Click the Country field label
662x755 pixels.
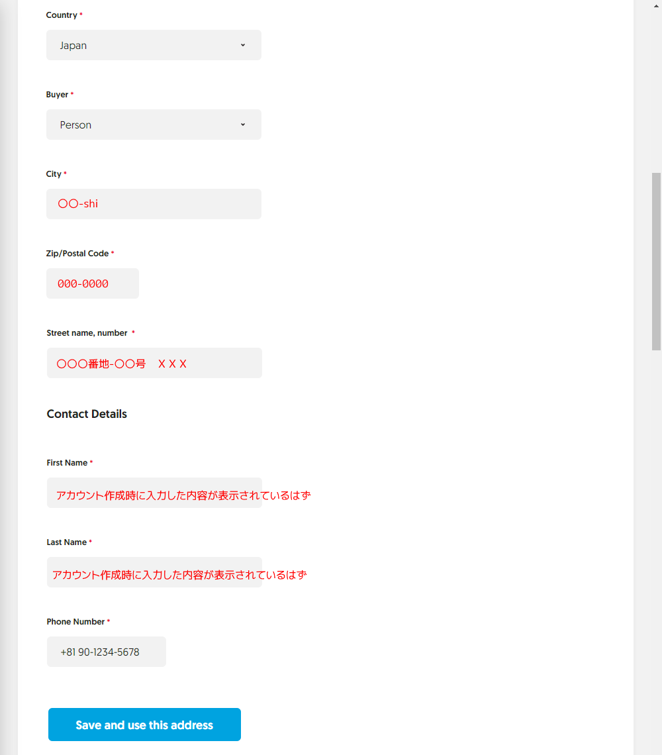62,15
